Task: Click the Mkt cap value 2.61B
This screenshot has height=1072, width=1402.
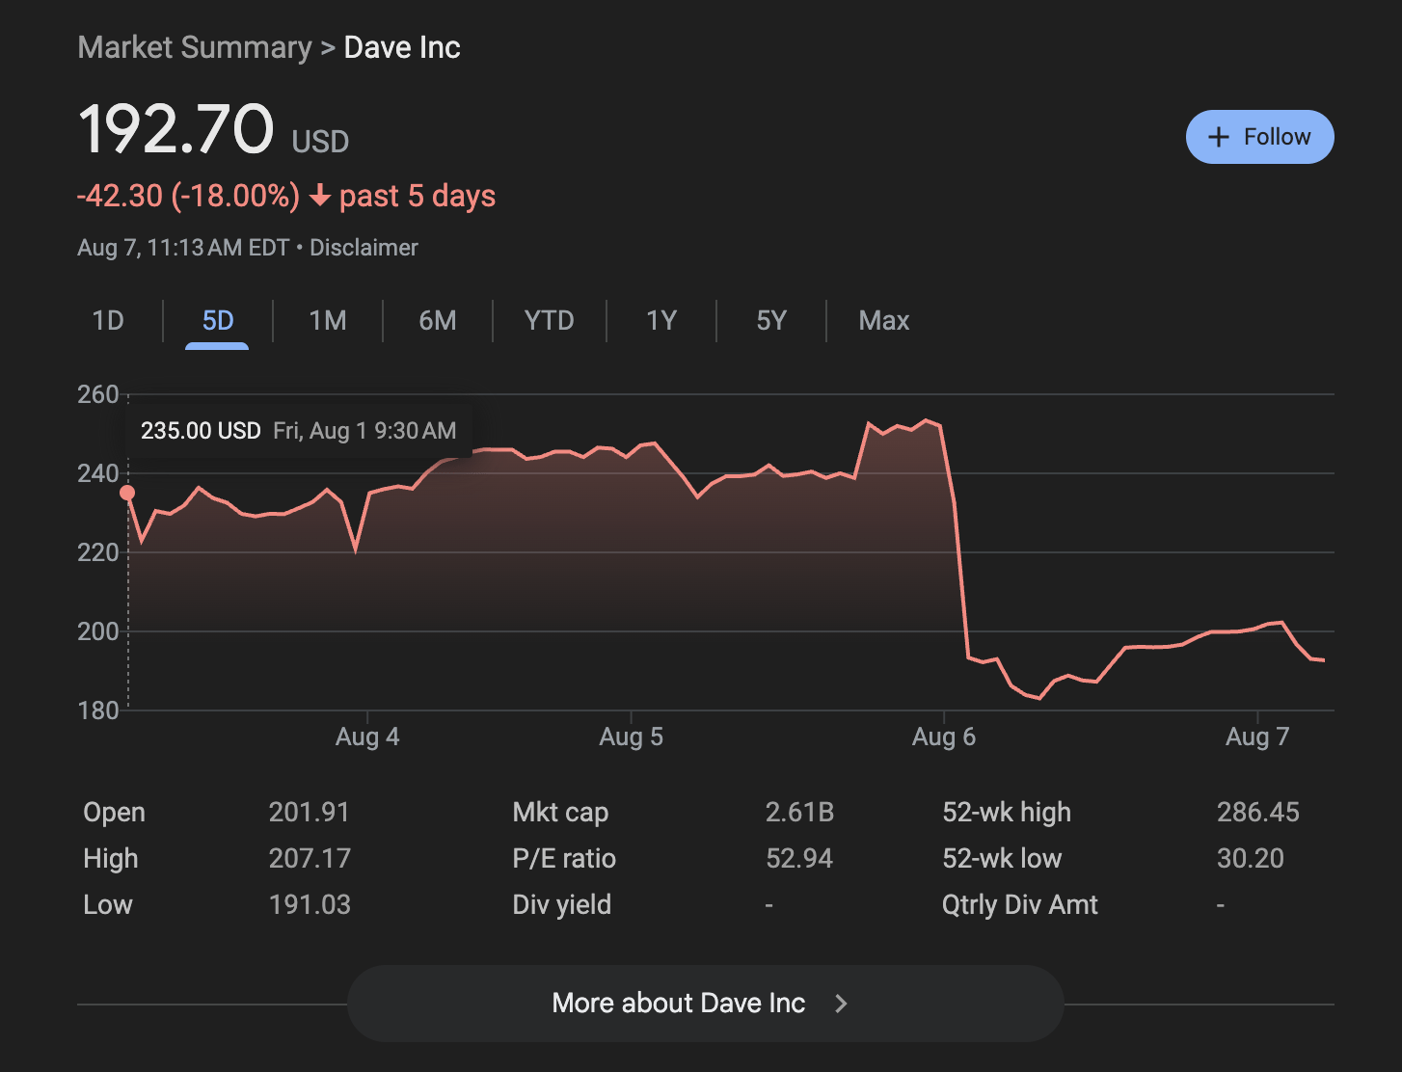Action: 799,812
